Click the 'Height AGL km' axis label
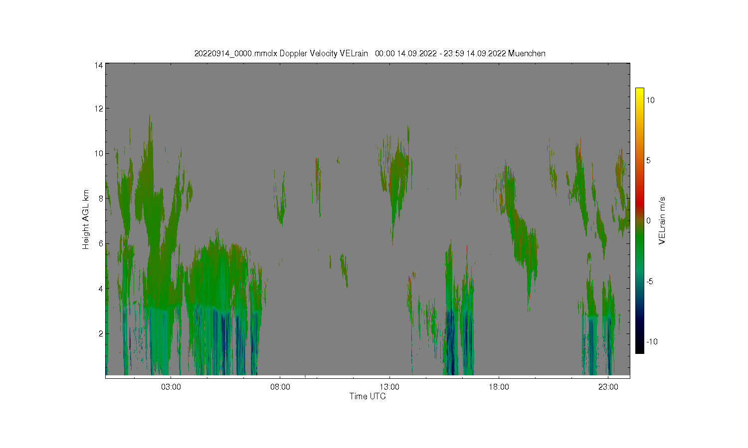Screen dimensions: 748x448 pos(86,220)
